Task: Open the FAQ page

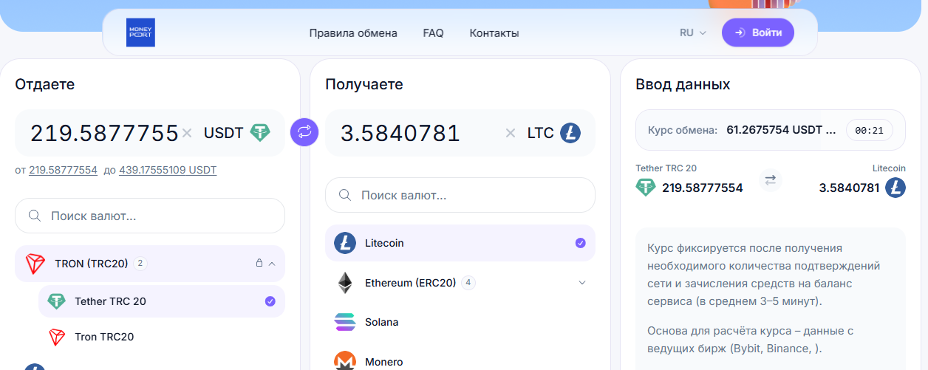Action: [433, 33]
